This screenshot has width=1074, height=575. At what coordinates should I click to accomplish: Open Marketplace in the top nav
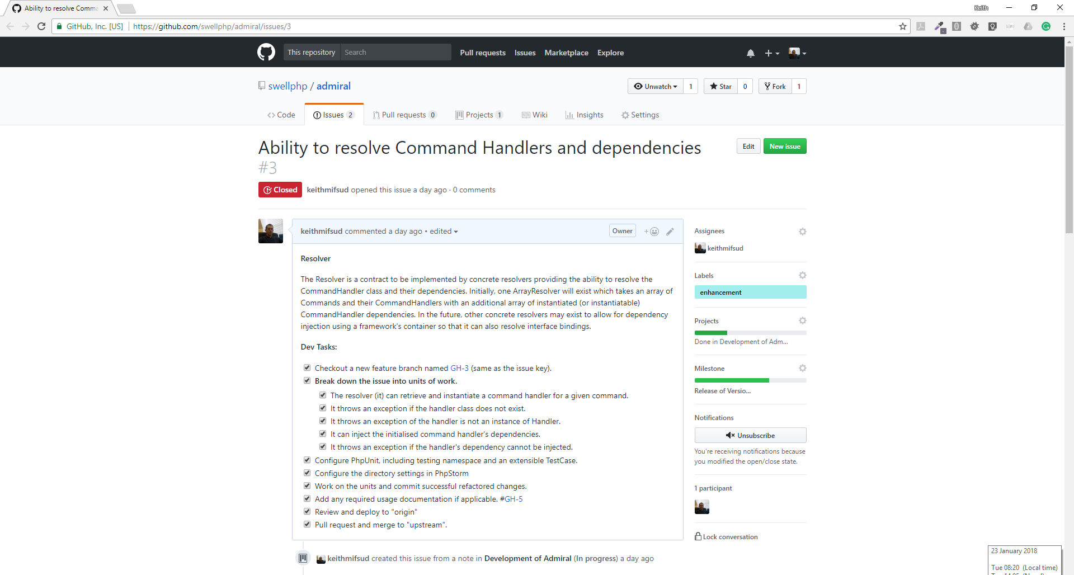click(x=566, y=53)
